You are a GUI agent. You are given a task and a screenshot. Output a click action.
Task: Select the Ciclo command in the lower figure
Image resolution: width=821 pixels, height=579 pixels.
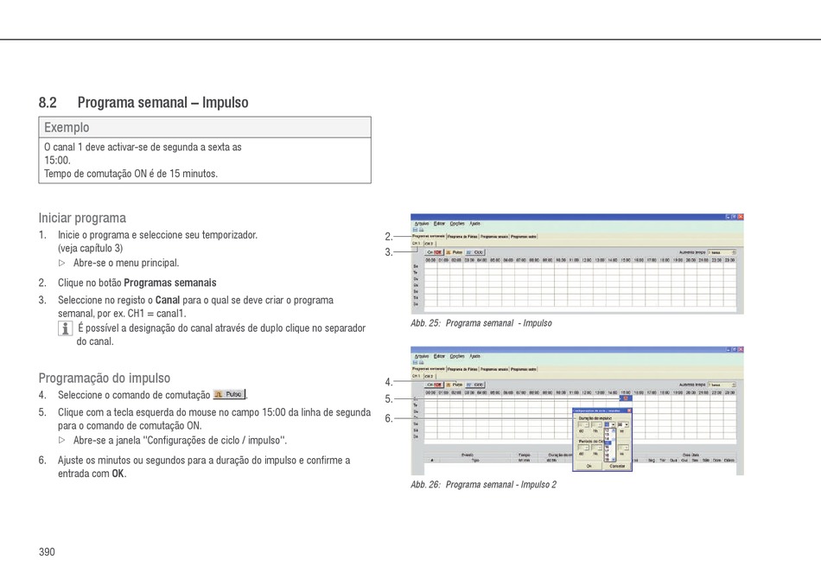coord(475,385)
